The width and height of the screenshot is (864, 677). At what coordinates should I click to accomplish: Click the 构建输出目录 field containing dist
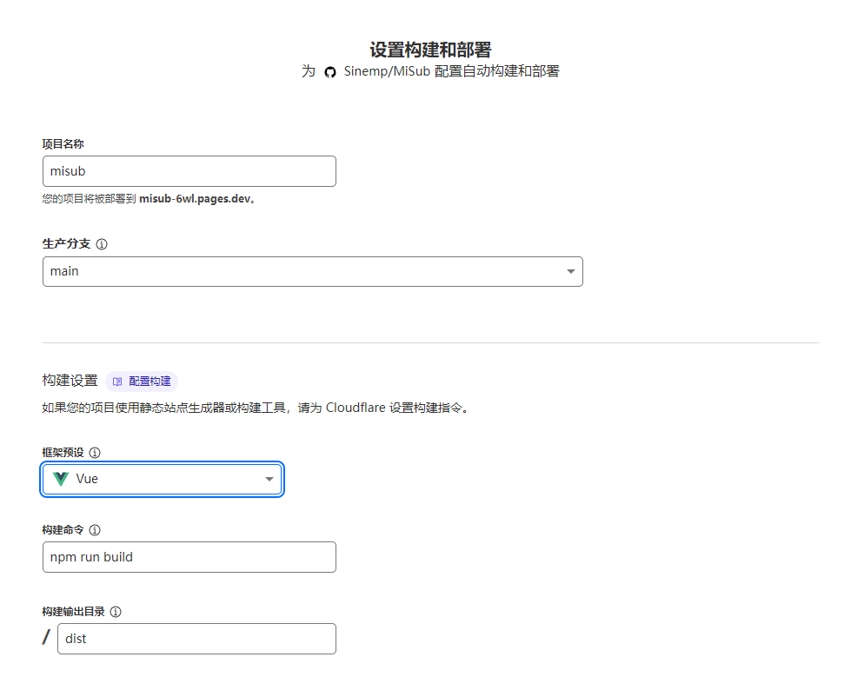(x=196, y=639)
